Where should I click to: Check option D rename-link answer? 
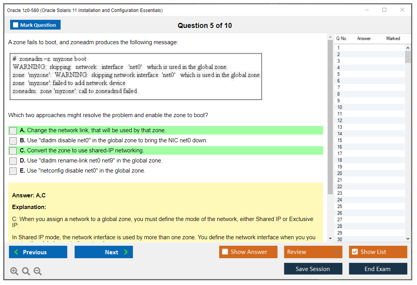13,161
